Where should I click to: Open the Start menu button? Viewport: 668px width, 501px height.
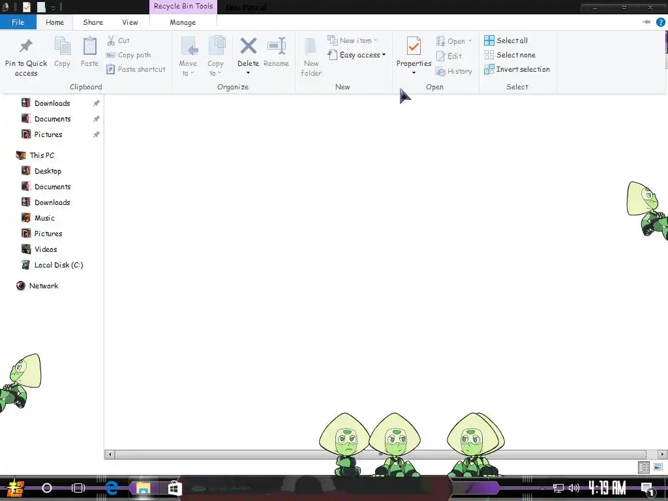coord(16,488)
